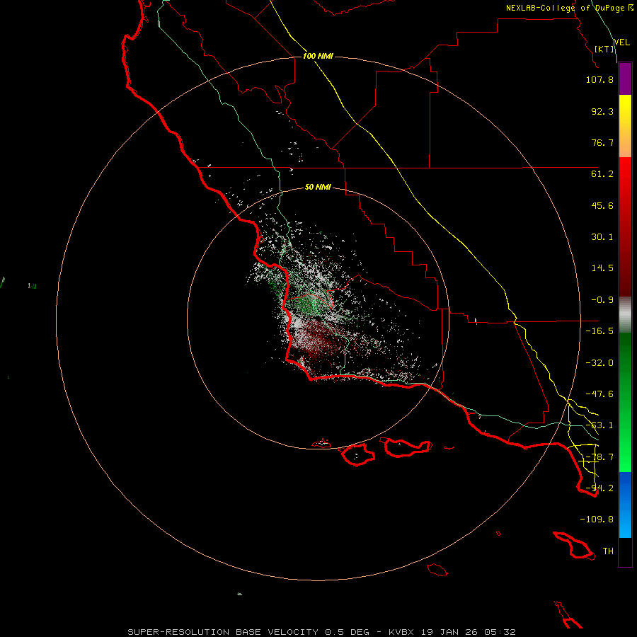
Task: Click the 92.3 legend value
Action: [602, 111]
